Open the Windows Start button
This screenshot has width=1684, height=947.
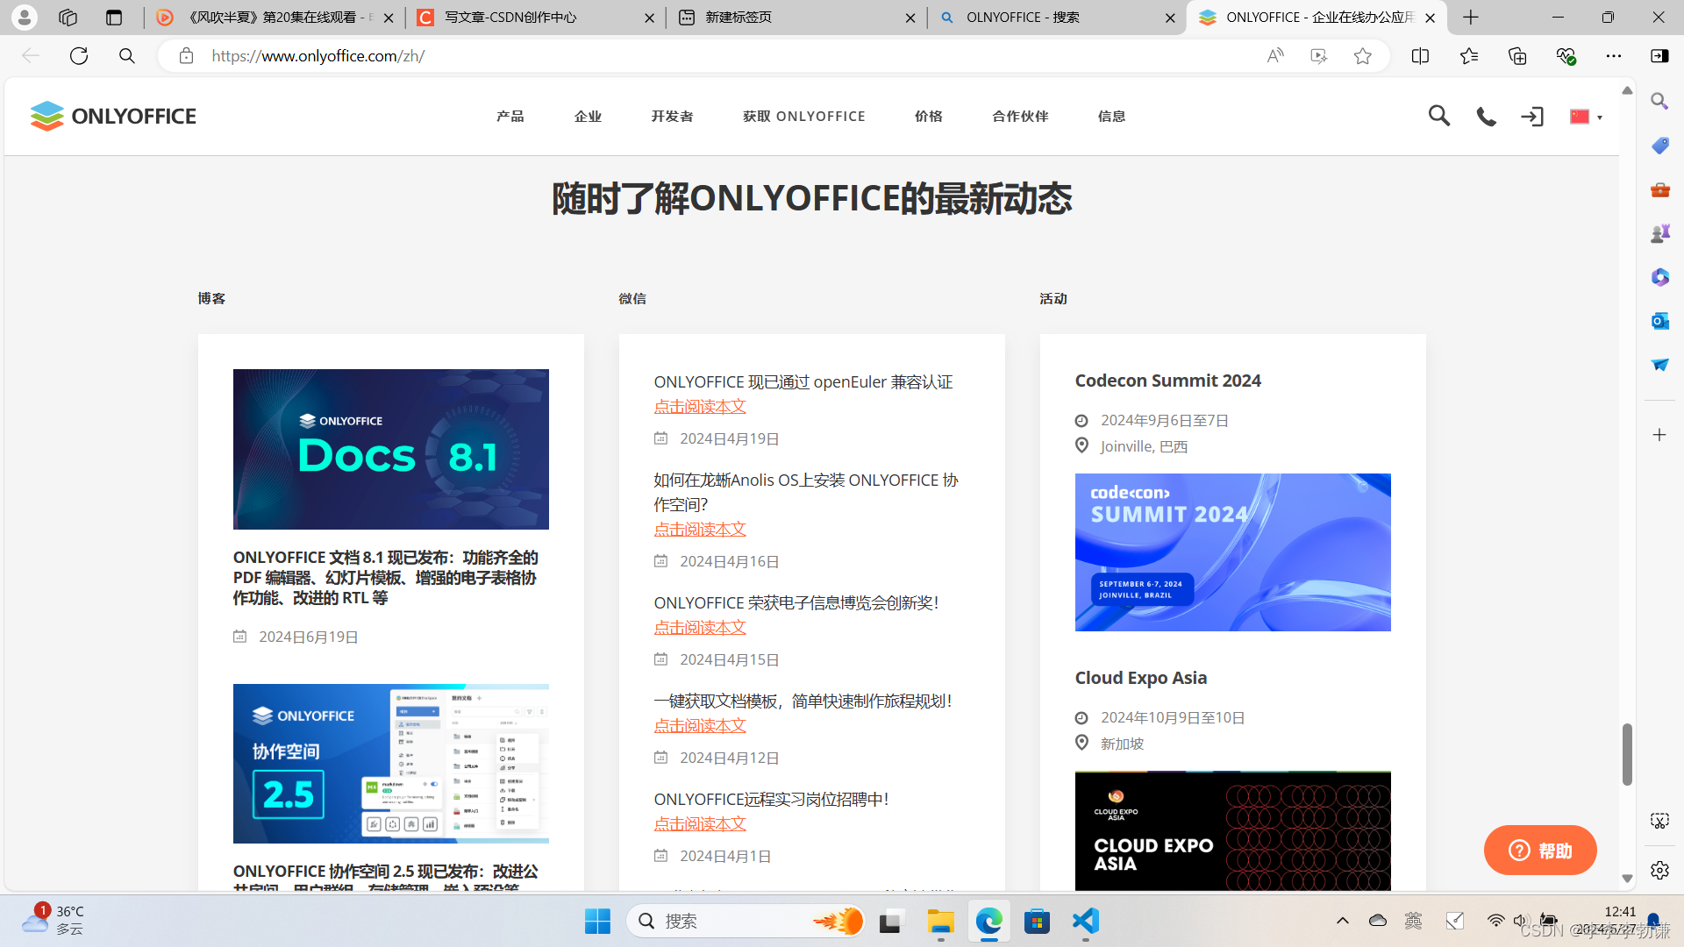[x=597, y=922]
